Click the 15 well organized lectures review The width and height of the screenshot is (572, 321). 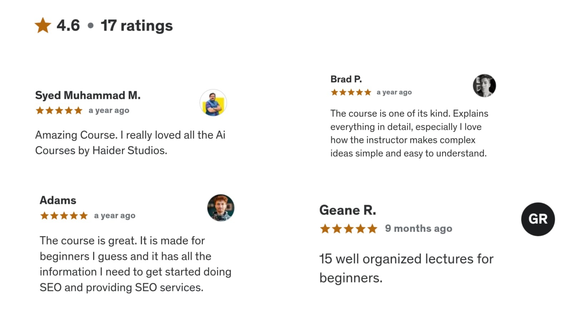406,268
